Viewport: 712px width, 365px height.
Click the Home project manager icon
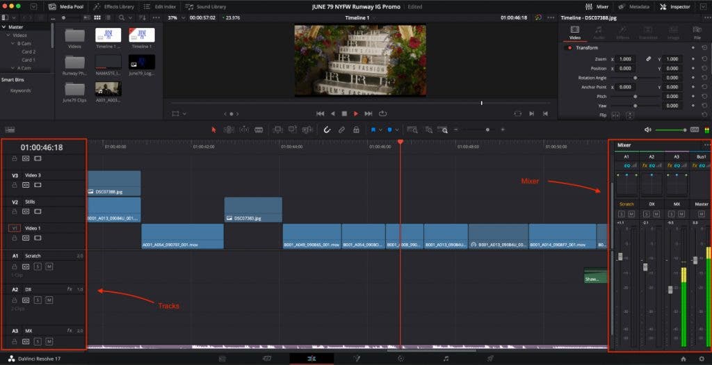(x=683, y=359)
